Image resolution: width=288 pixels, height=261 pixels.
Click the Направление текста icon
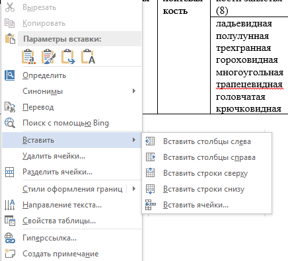10,205
